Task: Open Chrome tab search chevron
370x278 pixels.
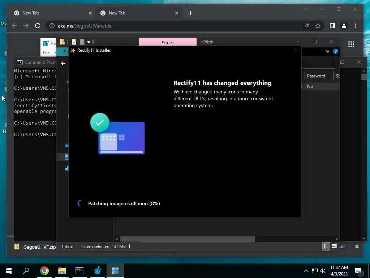Action: (305, 9)
